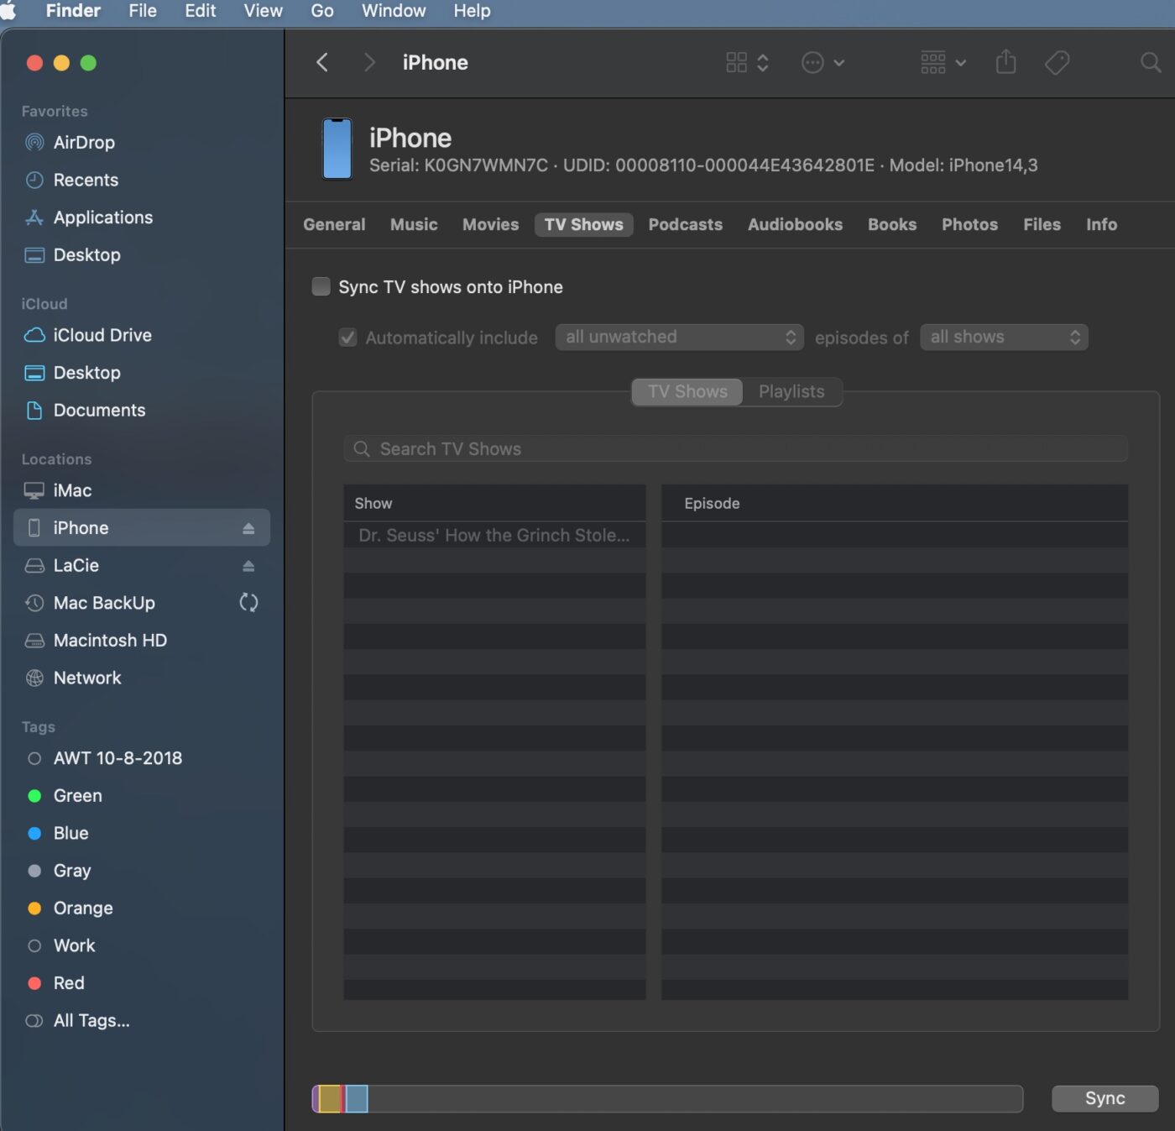Image resolution: width=1175 pixels, height=1131 pixels.
Task: Click the Mac BackUp Time Machine icon
Action: point(34,603)
